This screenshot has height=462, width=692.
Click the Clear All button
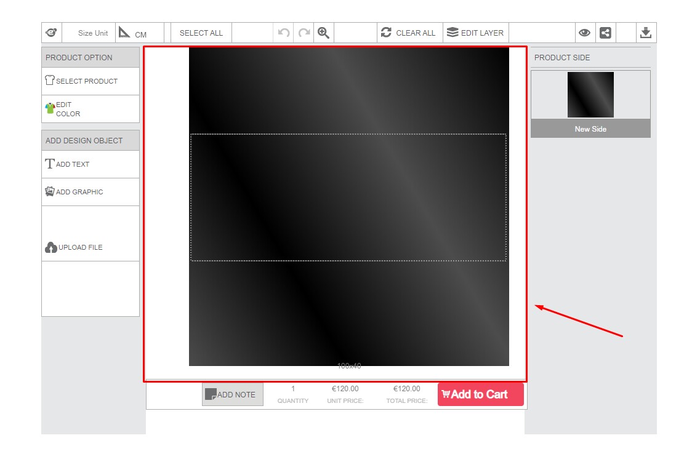tap(409, 32)
